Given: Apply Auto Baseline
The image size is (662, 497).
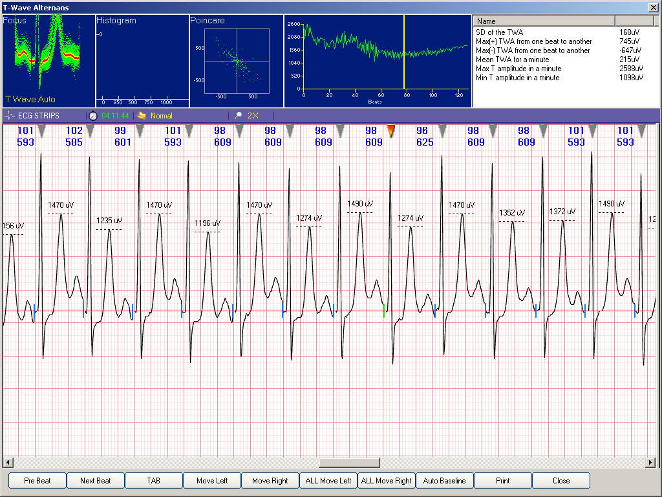Looking at the screenshot, I should 444,481.
